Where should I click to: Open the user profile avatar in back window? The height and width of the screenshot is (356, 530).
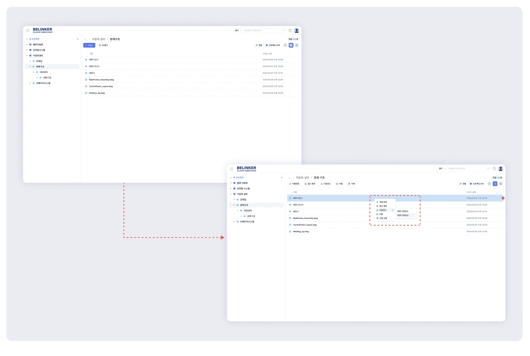click(x=297, y=30)
